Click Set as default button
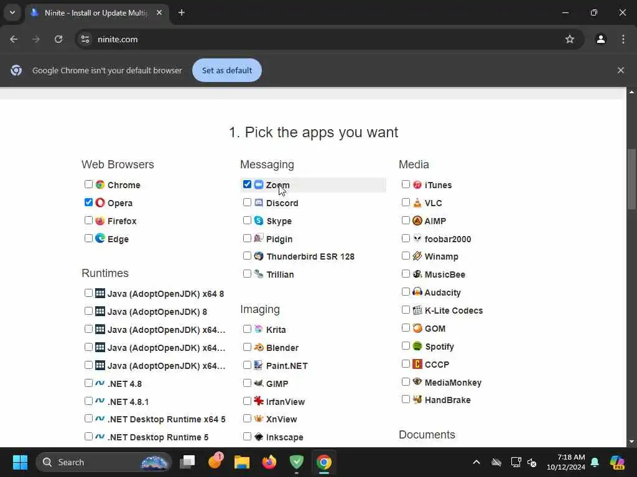 pyautogui.click(x=226, y=70)
